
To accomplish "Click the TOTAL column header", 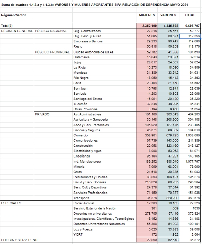I will point(190,15).
